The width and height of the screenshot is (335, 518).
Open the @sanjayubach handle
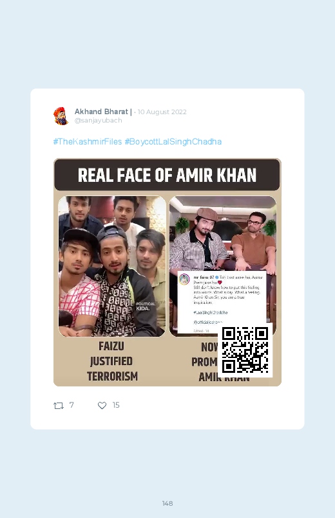point(99,121)
